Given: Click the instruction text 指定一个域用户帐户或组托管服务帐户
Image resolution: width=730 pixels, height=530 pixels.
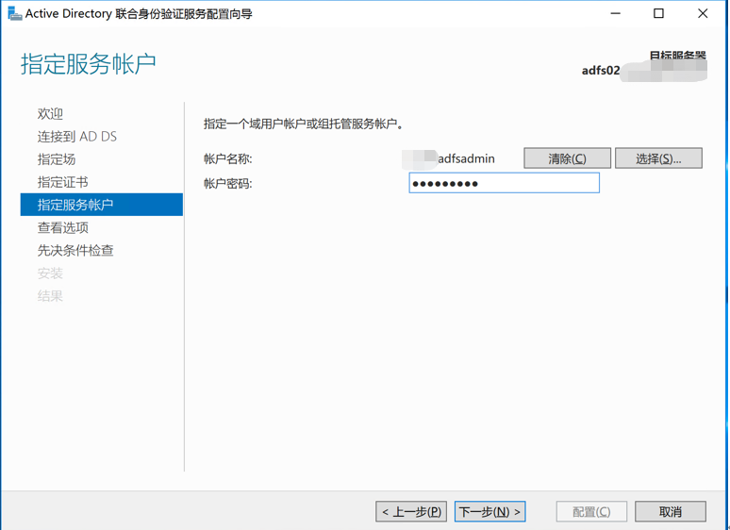Looking at the screenshot, I should [x=303, y=124].
